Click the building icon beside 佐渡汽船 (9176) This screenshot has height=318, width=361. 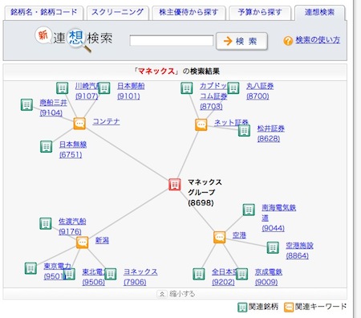[46, 223]
